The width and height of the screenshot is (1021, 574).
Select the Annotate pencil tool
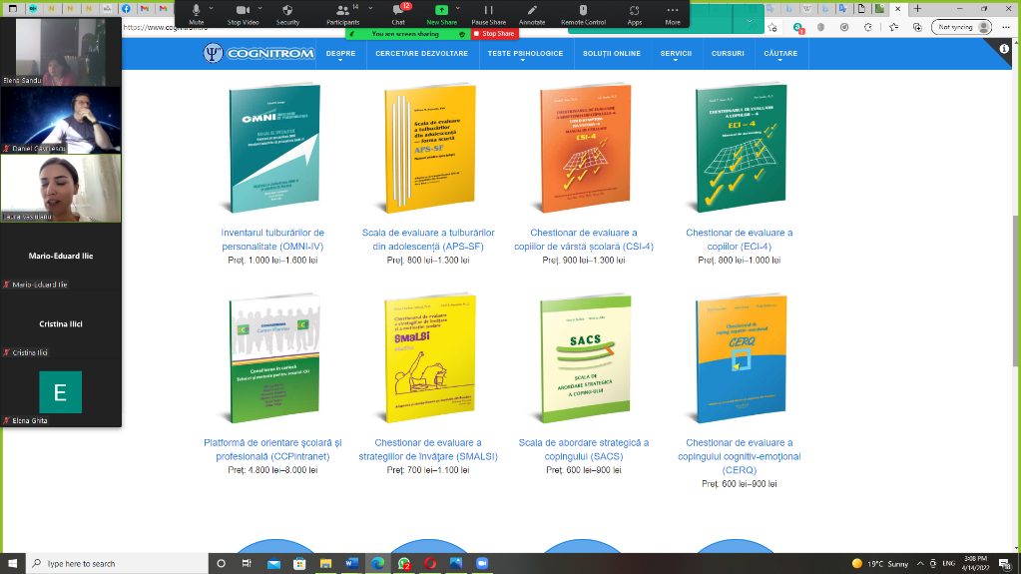coord(532,11)
